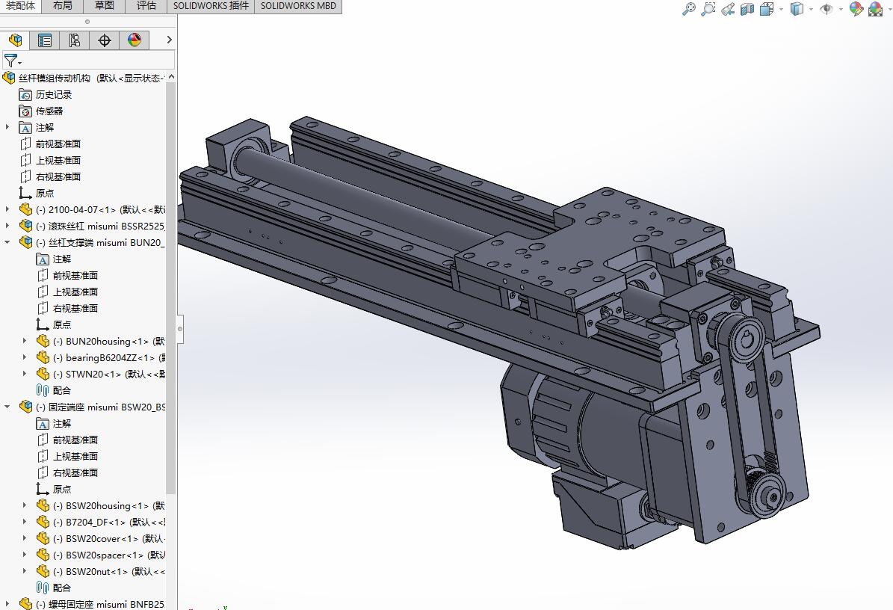The image size is (893, 610).
Task: Switch to the FeatureManager design tree tab
Action: [16, 40]
